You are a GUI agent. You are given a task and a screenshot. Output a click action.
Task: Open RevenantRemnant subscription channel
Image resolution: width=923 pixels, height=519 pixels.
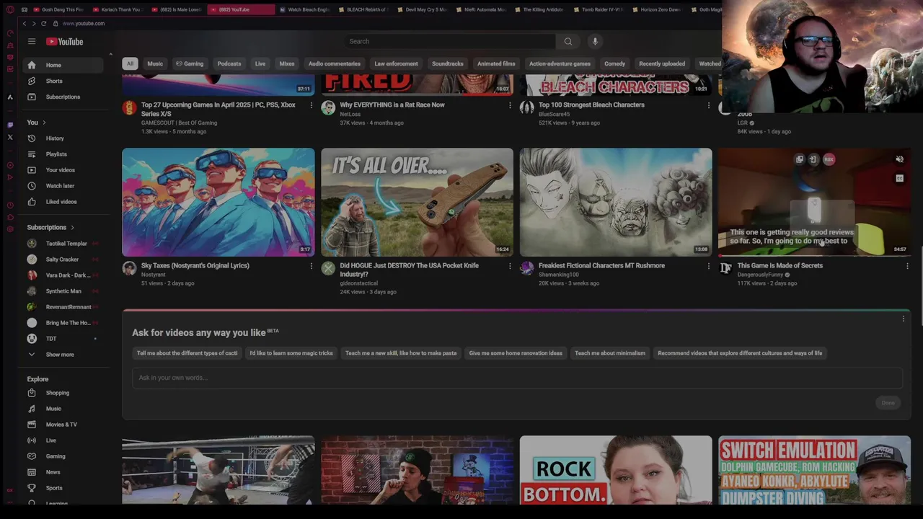[x=61, y=307]
